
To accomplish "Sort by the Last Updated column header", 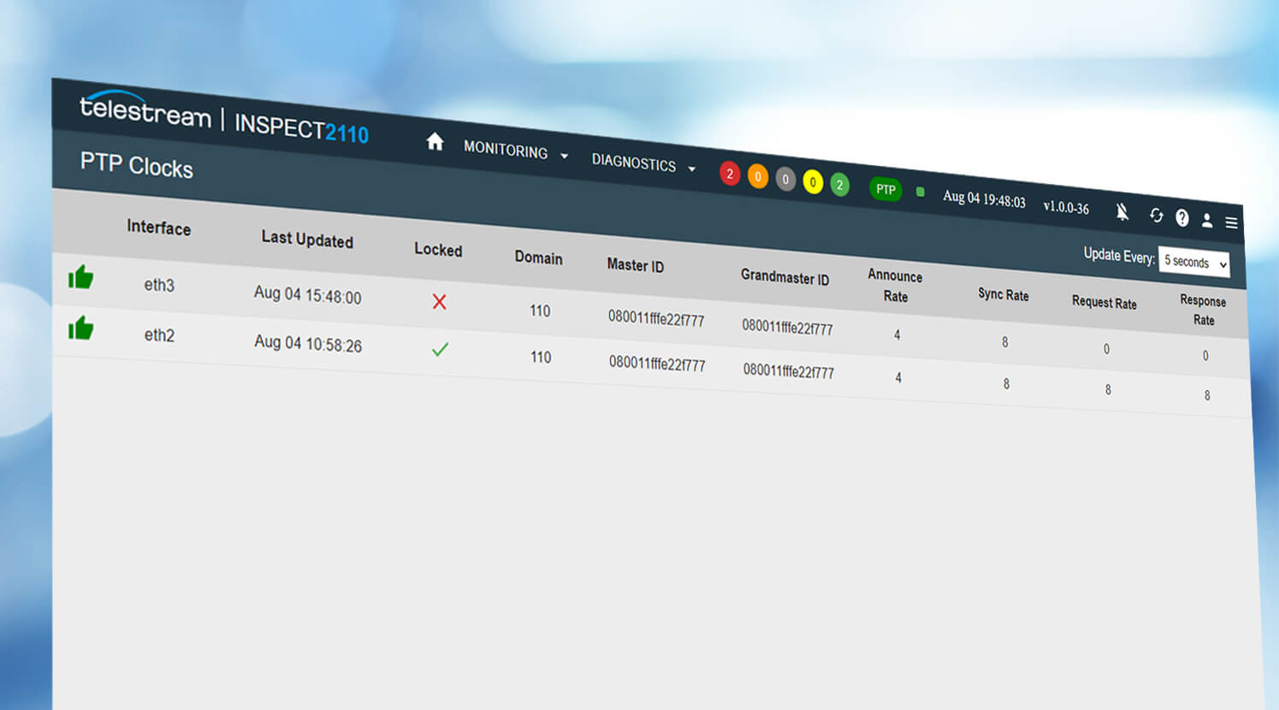I will click(x=307, y=240).
